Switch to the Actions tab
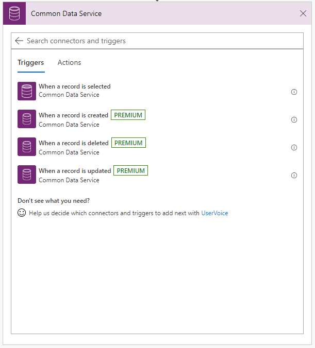The height and width of the screenshot is (348, 315). coord(70,63)
